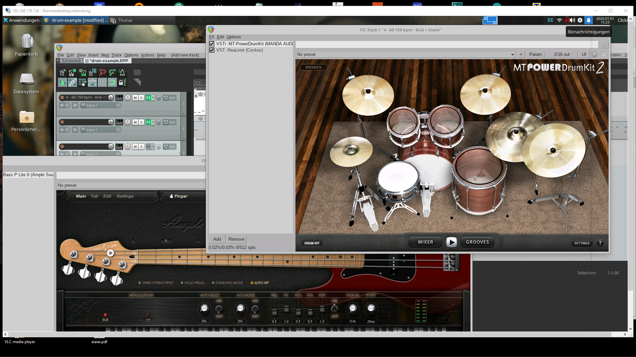
Task: Disable the ReaLimit plugin checkbox
Action: pos(212,50)
